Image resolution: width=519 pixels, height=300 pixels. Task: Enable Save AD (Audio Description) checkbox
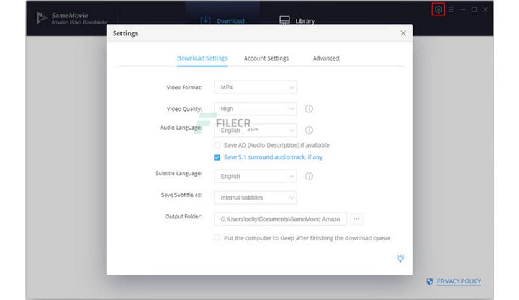point(217,145)
